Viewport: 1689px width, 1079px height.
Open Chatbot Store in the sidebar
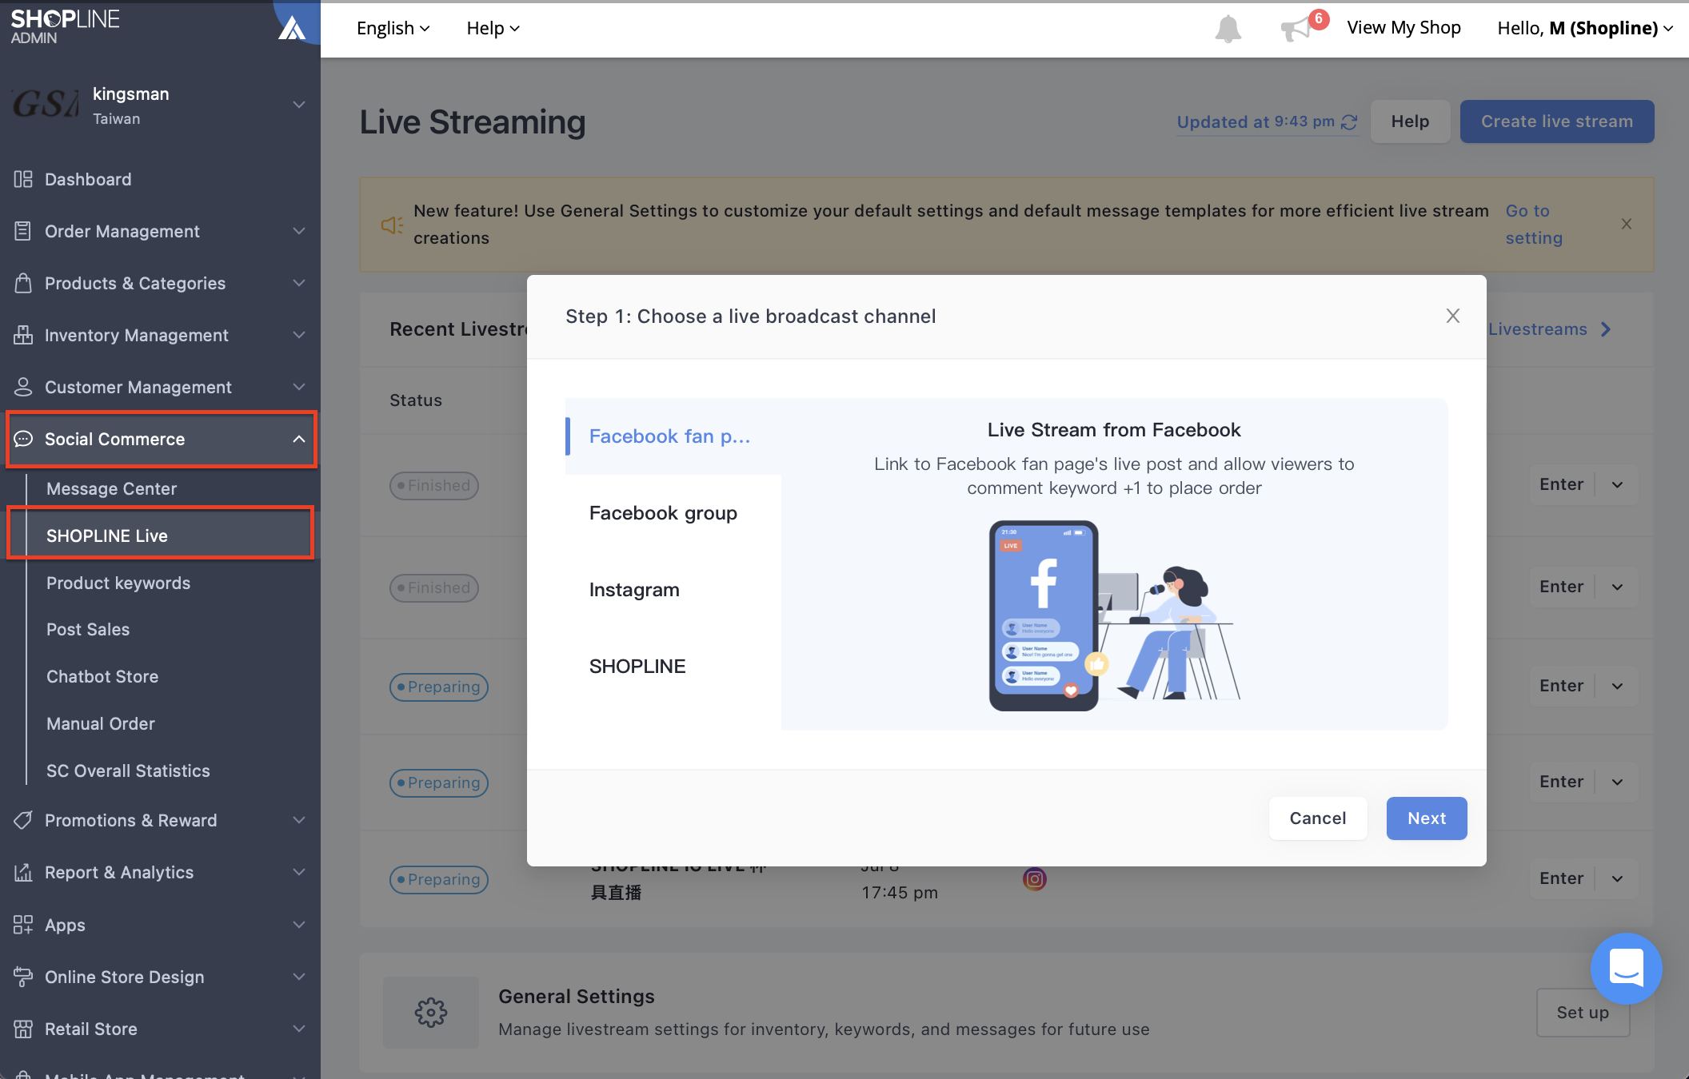tap(102, 676)
